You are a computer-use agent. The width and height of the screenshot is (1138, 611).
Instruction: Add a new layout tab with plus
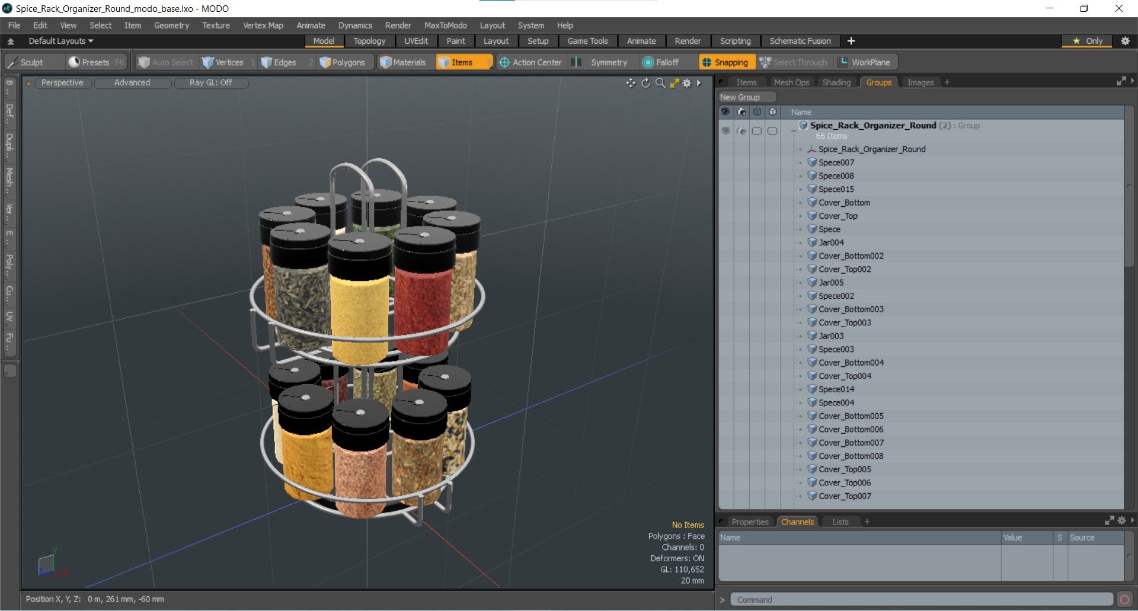coord(851,41)
